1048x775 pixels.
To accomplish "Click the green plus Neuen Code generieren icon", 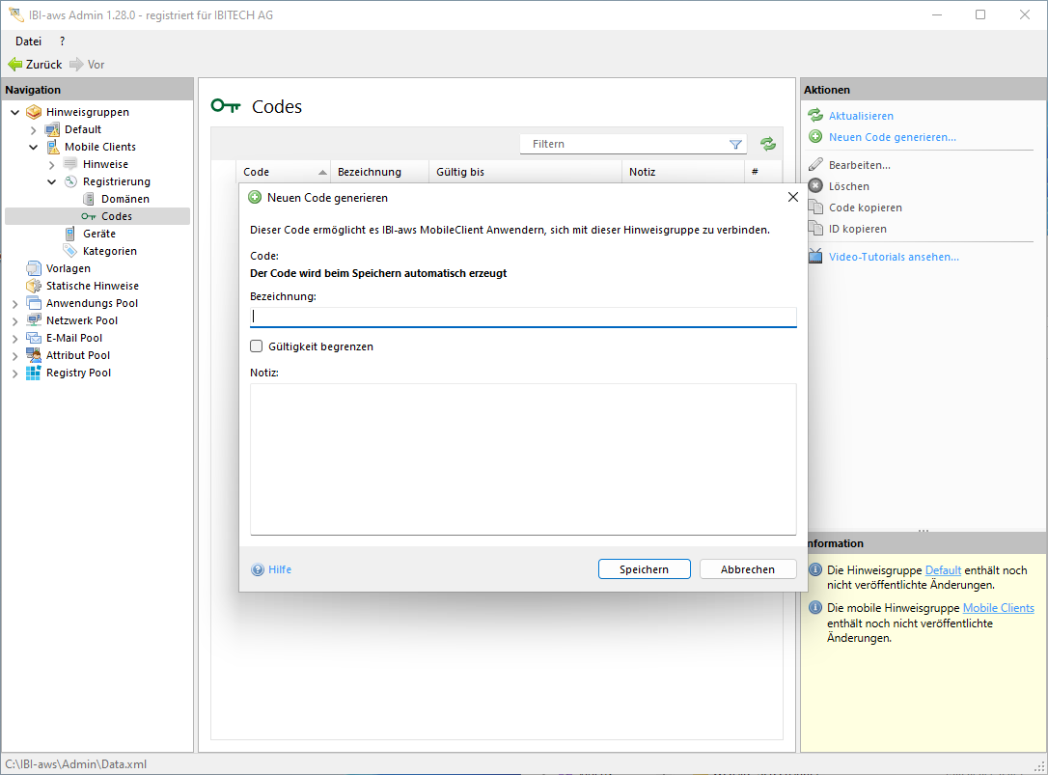I will coord(815,137).
